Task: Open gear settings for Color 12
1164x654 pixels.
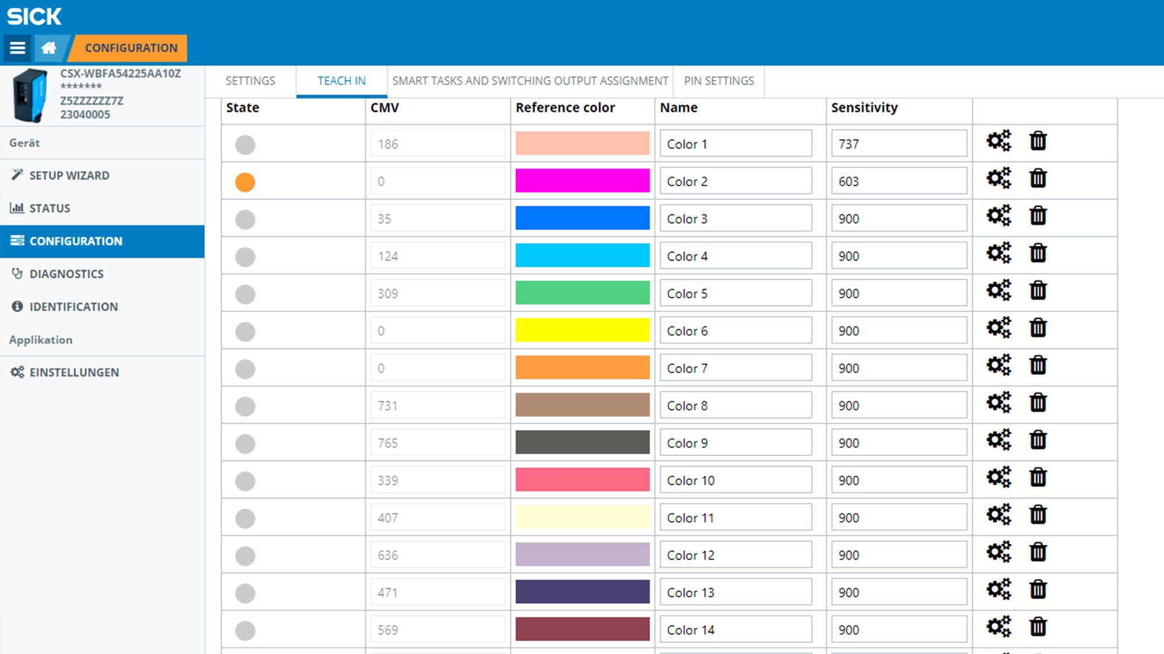Action: tap(999, 552)
